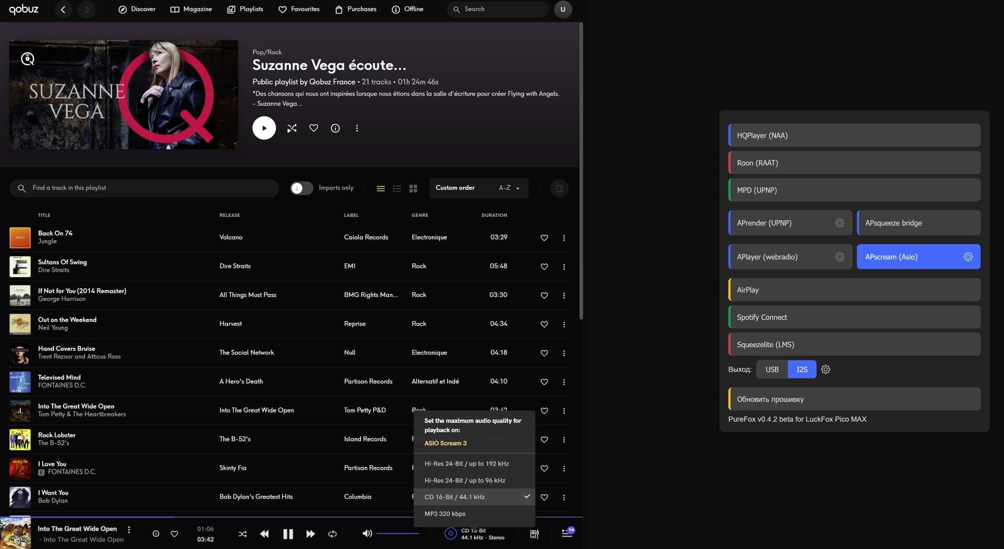
Task: Shuffle the Suzanne Vega playlist
Action: pos(292,128)
